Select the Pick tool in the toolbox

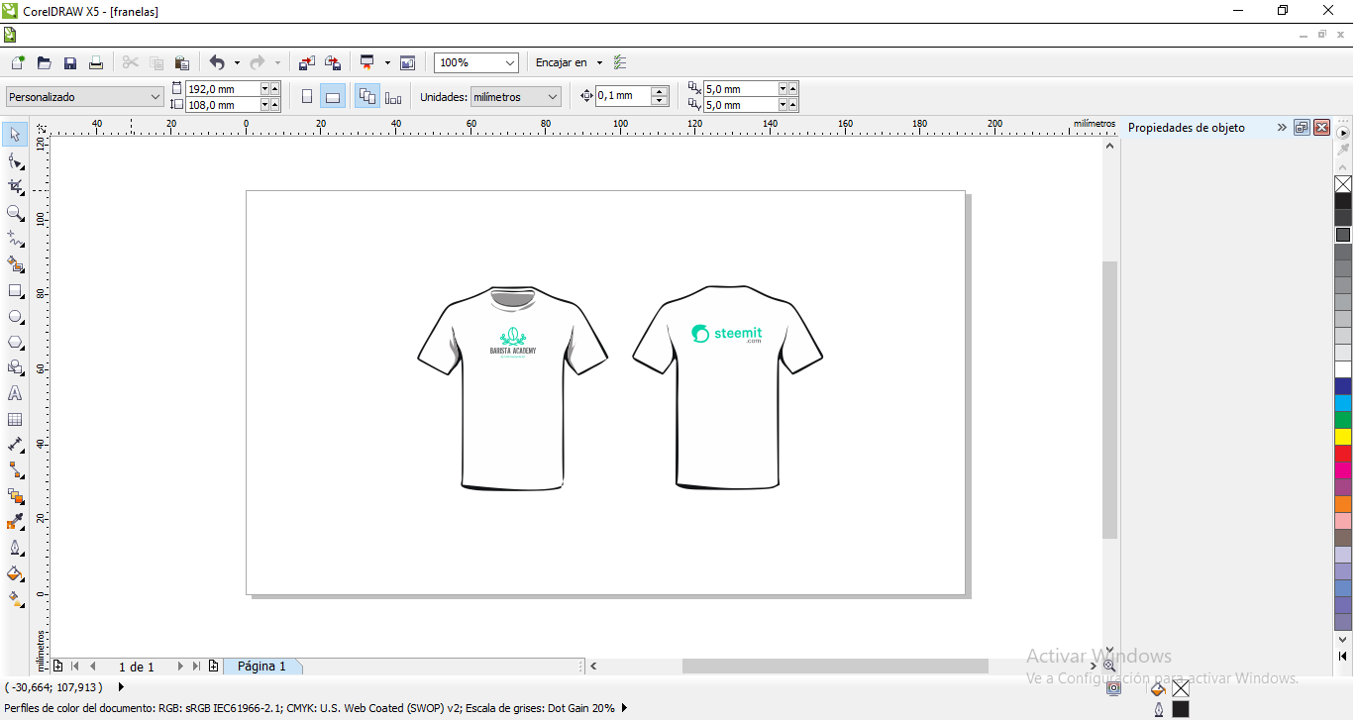15,135
